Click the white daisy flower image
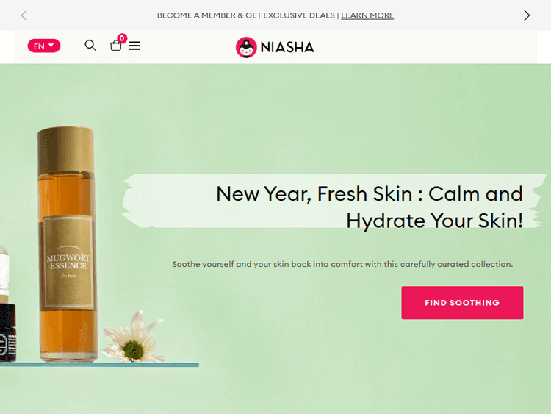Image resolution: width=551 pixels, height=414 pixels. pos(134,338)
